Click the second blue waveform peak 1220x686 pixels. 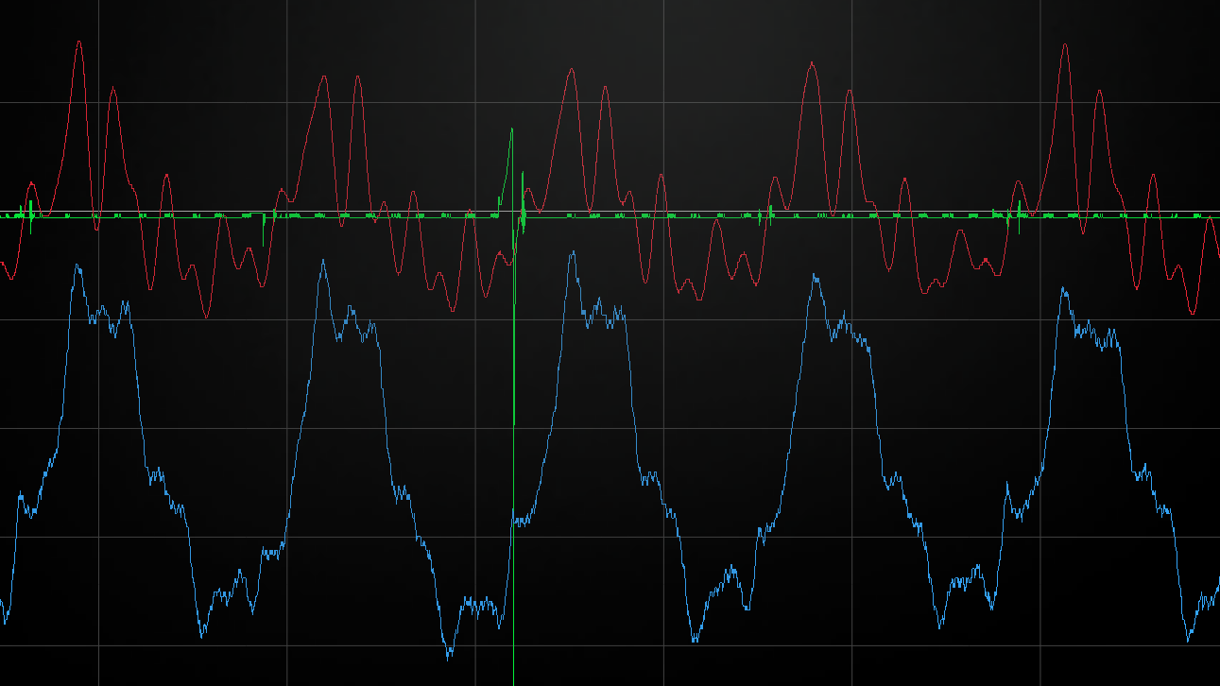click(x=323, y=260)
